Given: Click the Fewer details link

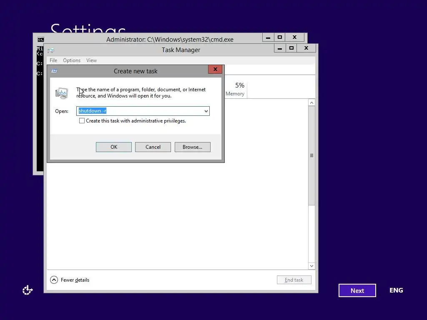Looking at the screenshot, I should click(x=75, y=280).
